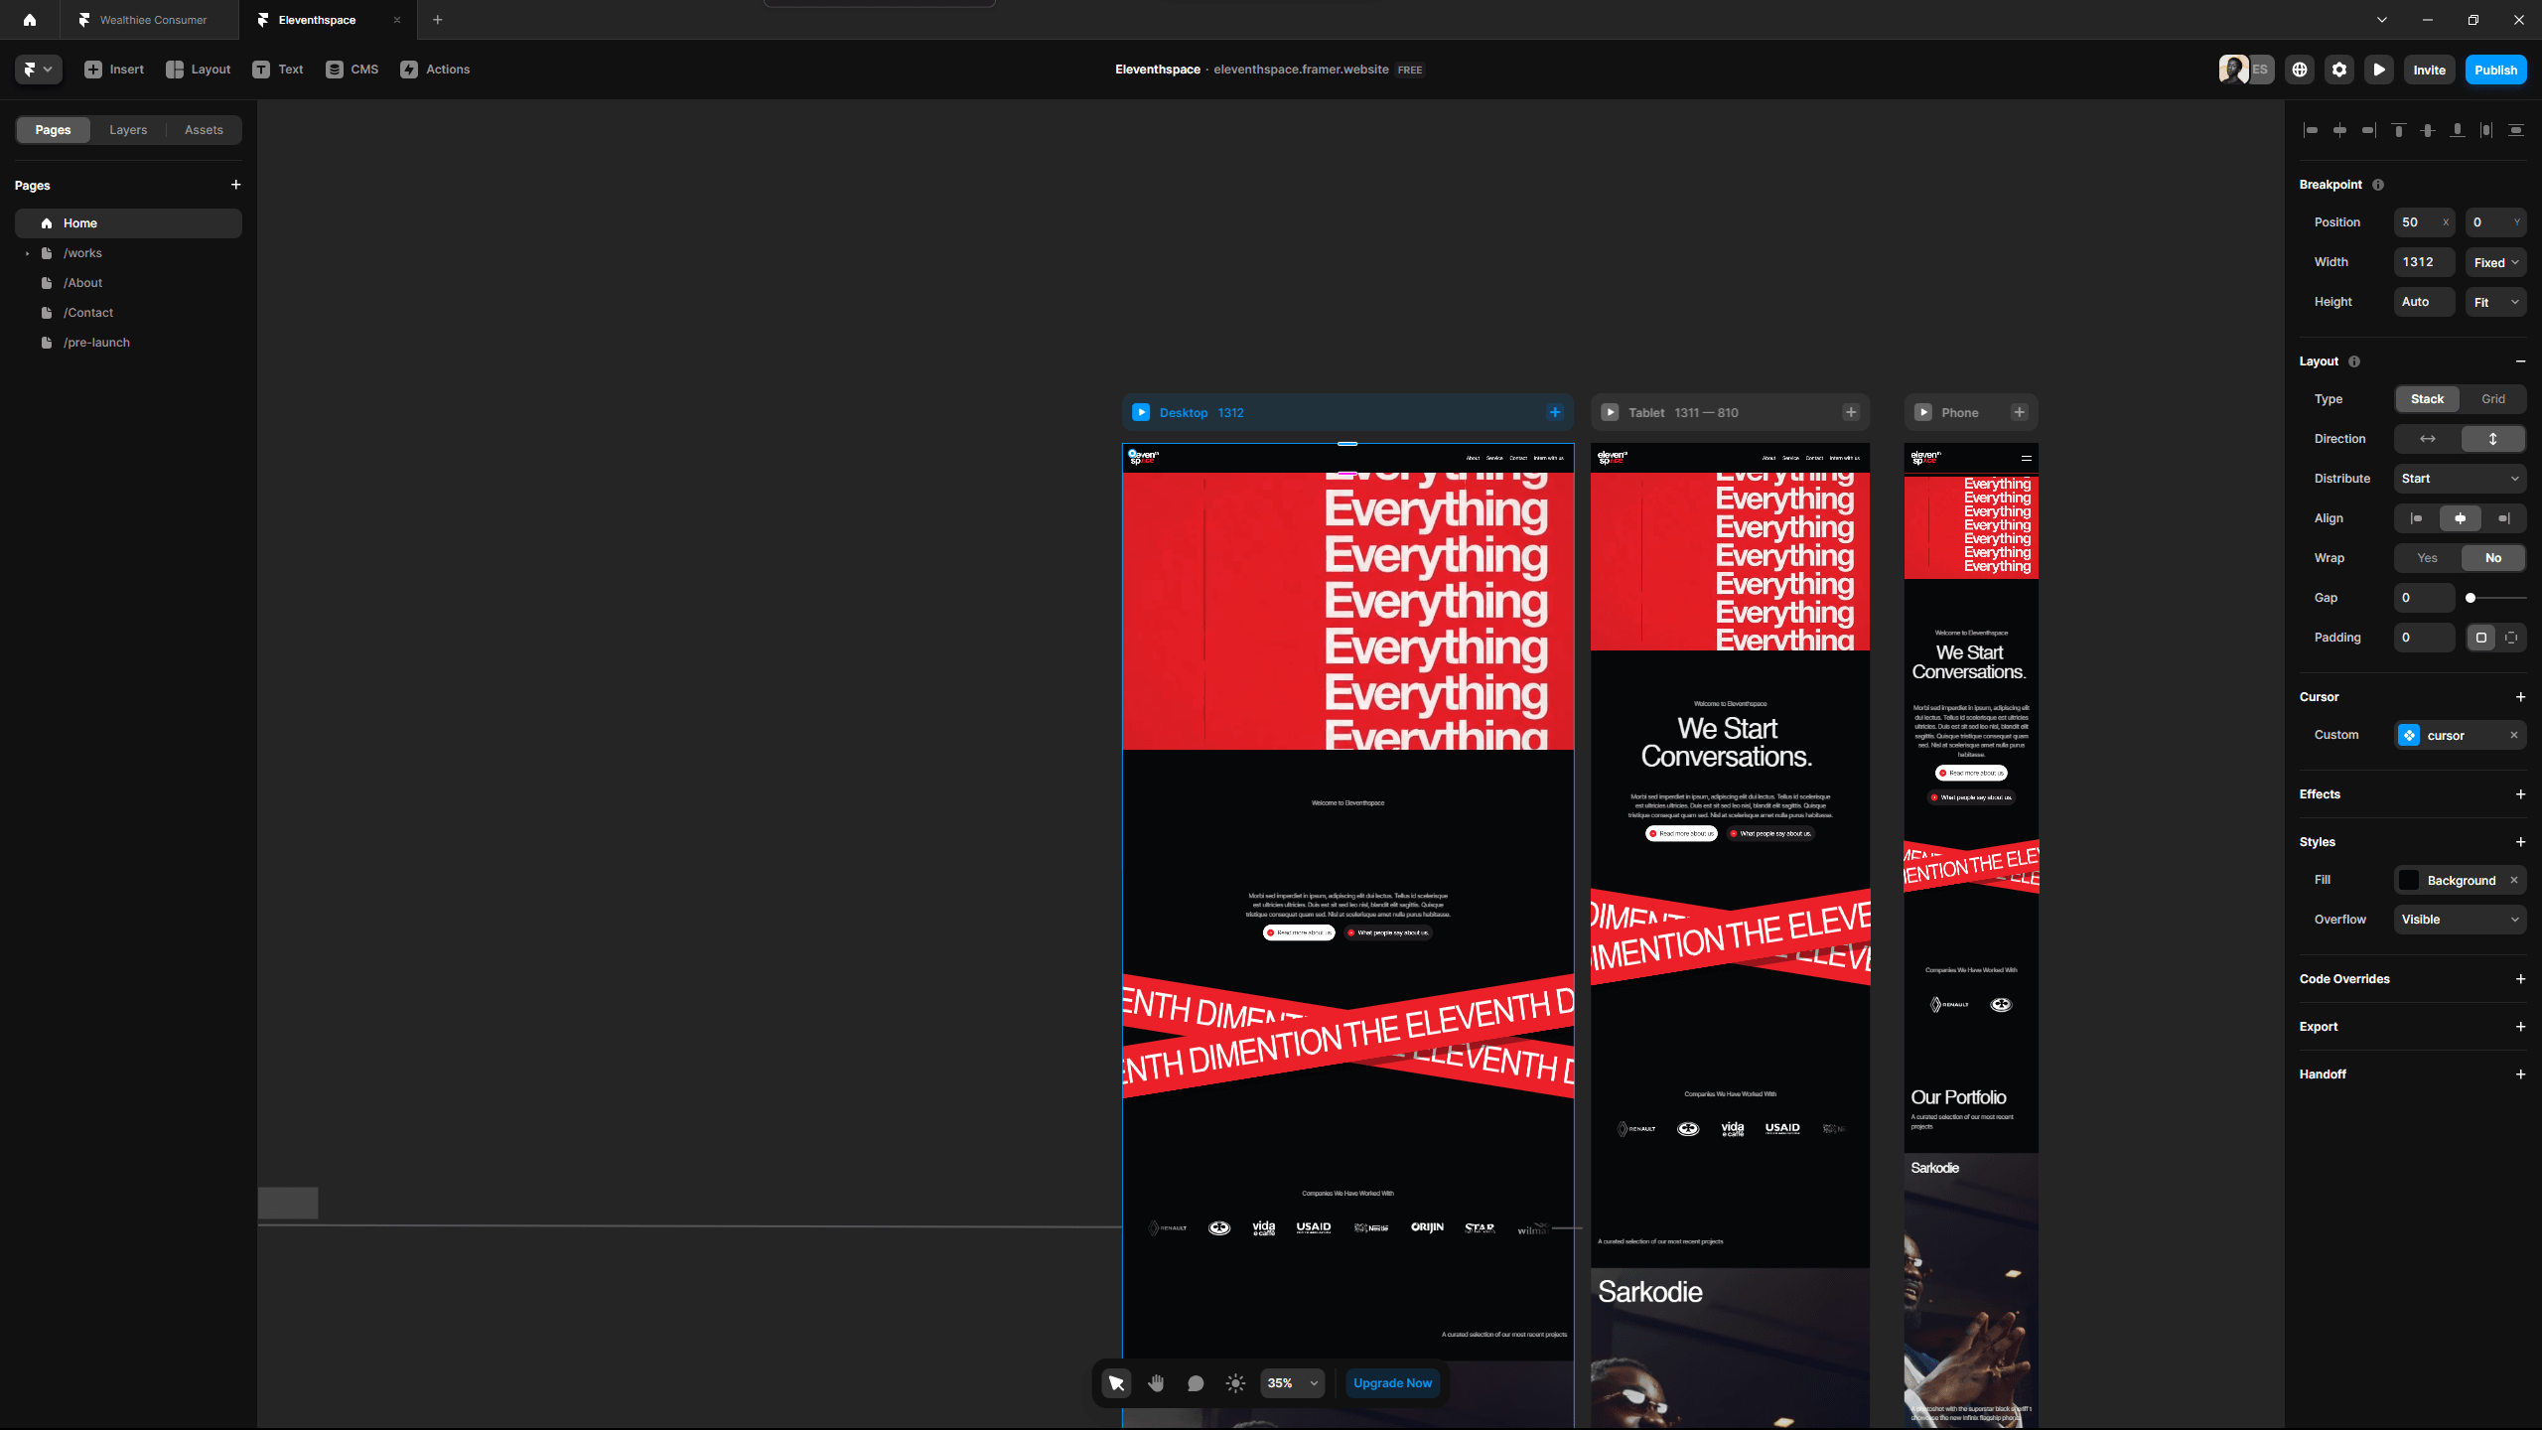Screen dimensions: 2542x1430
Task: Preview the Desktop breakpoint
Action: (1141, 412)
